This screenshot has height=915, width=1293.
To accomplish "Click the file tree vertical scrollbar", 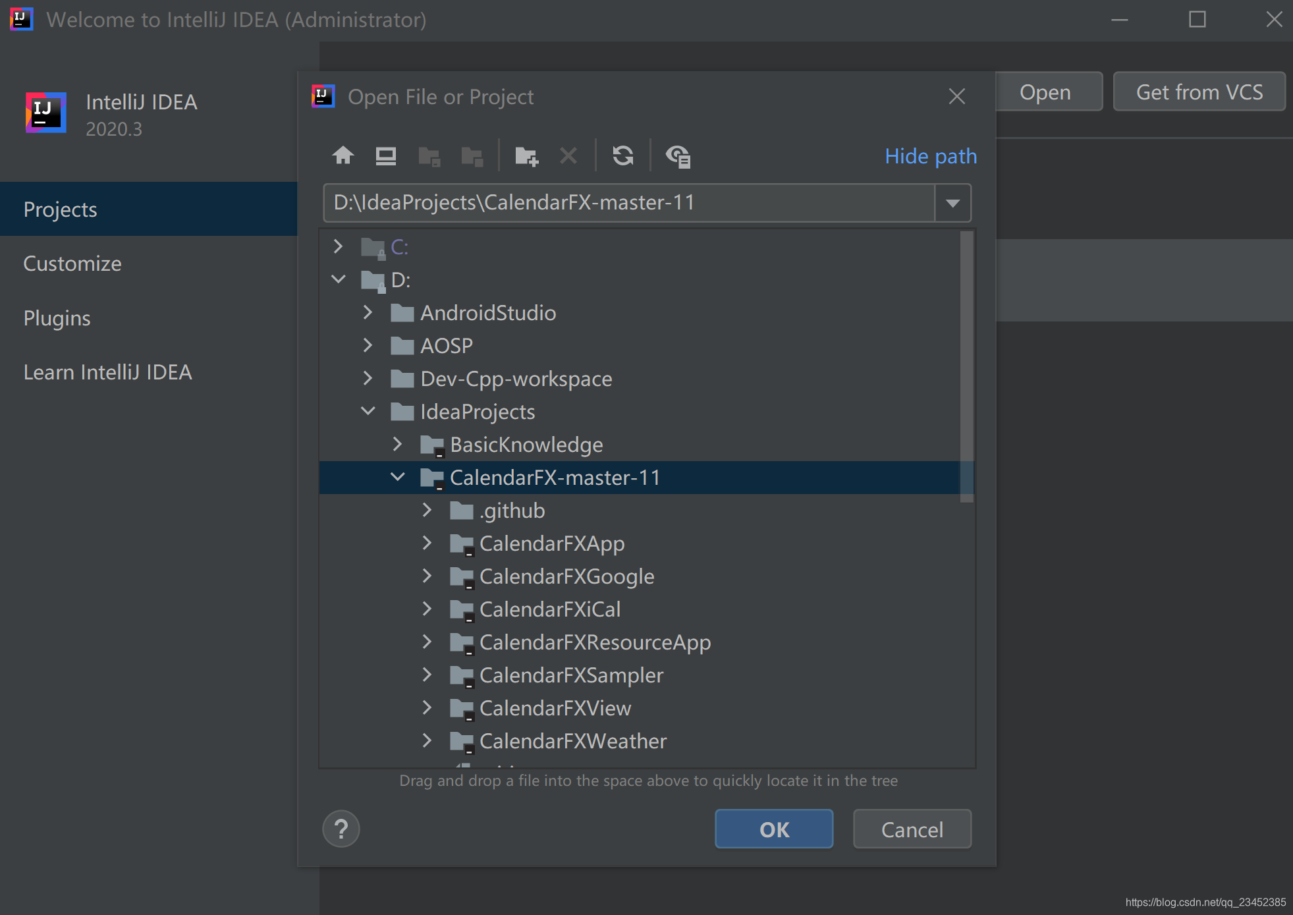I will pos(966,366).
